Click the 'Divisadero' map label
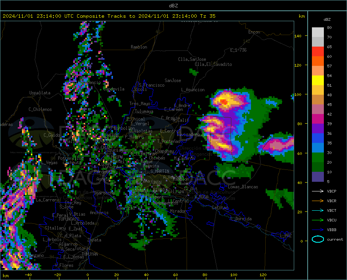Screen dimensions: 347x280 tap(188, 134)
